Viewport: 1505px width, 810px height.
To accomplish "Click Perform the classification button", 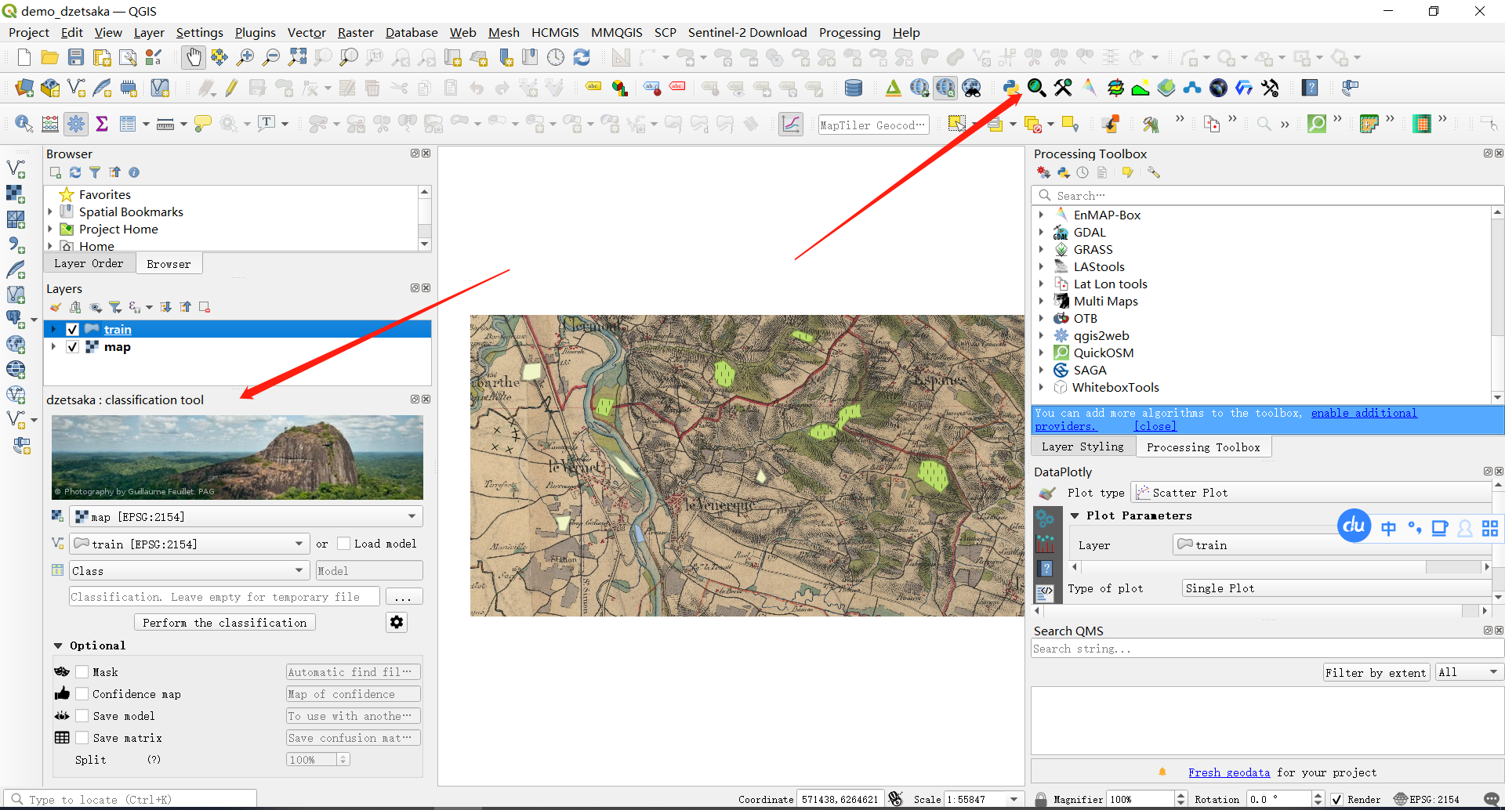I will point(224,621).
